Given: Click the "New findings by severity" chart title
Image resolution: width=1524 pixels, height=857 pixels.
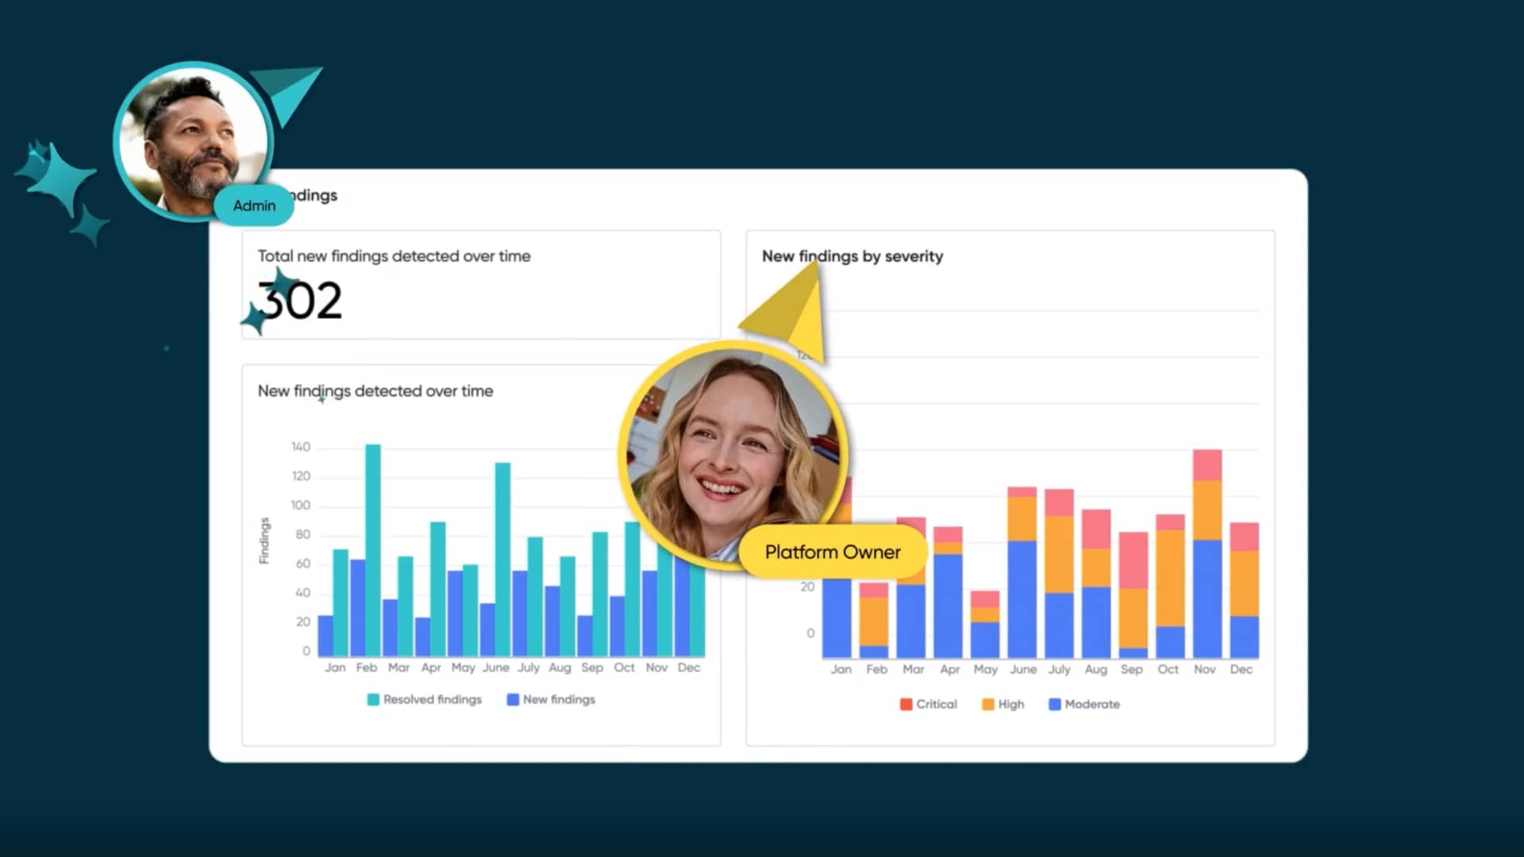Looking at the screenshot, I should [852, 256].
